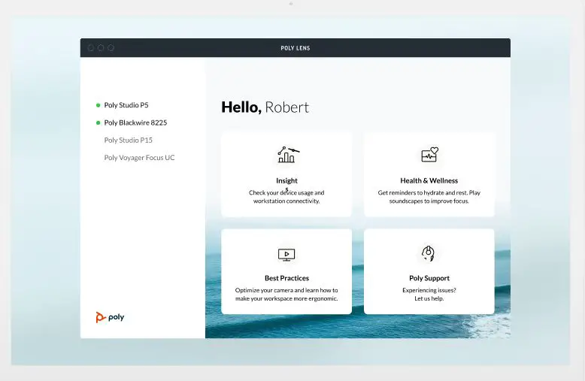Image resolution: width=585 pixels, height=381 pixels.
Task: Click the 'Hello, Robert' greeting
Action: 265,107
